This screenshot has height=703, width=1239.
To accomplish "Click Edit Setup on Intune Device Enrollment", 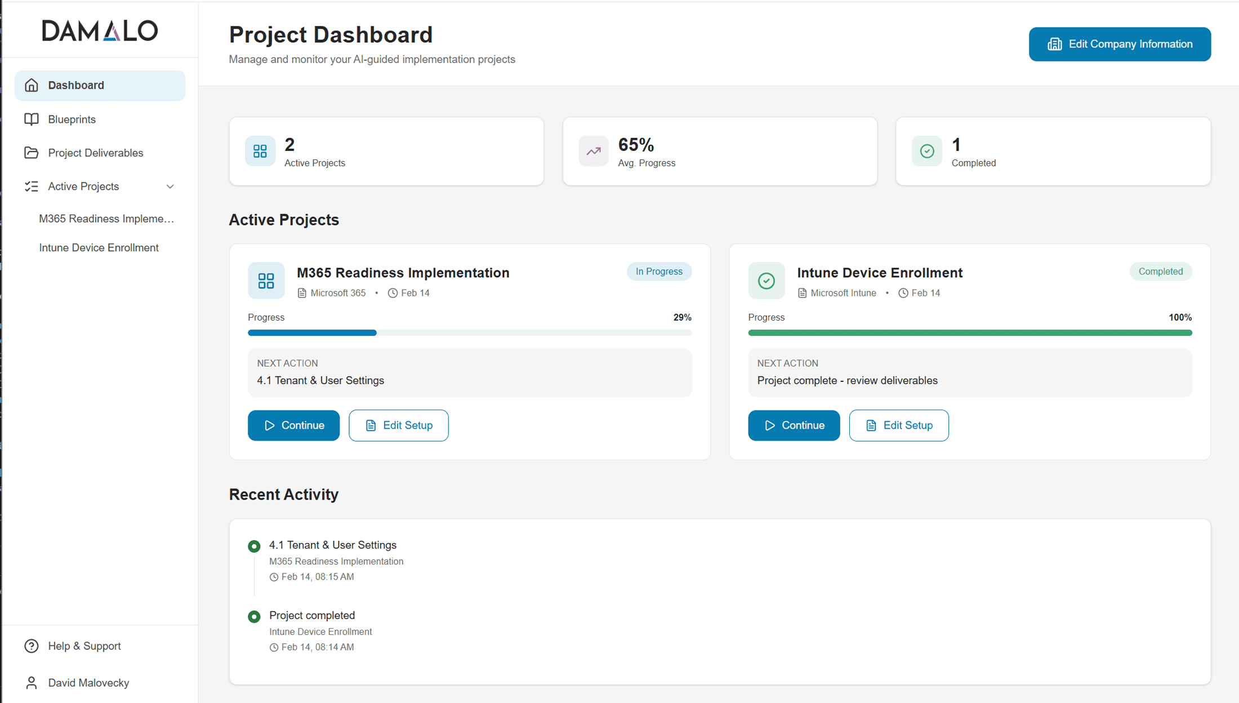I will tap(898, 425).
